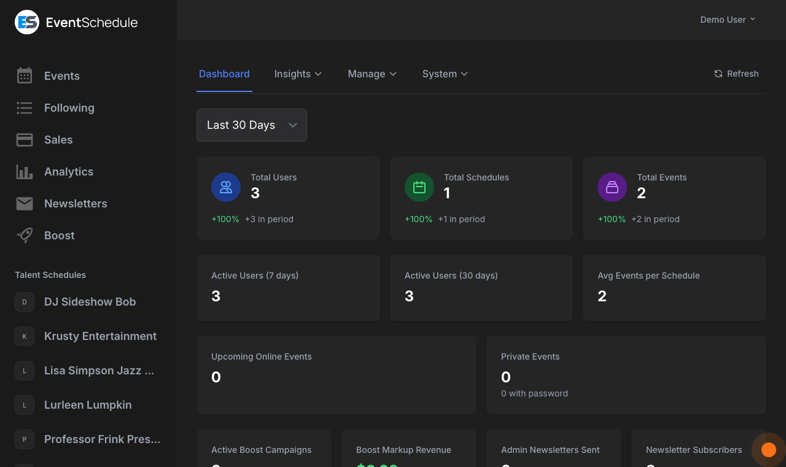Screen dimensions: 786x467
Task: Go to Newsletters in the sidebar
Action: coord(76,204)
